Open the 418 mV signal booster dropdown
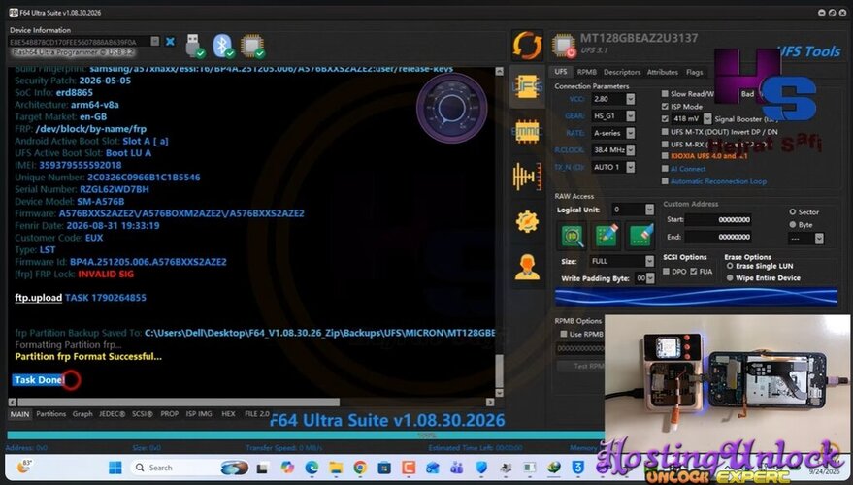The height and width of the screenshot is (485, 853). [x=707, y=118]
